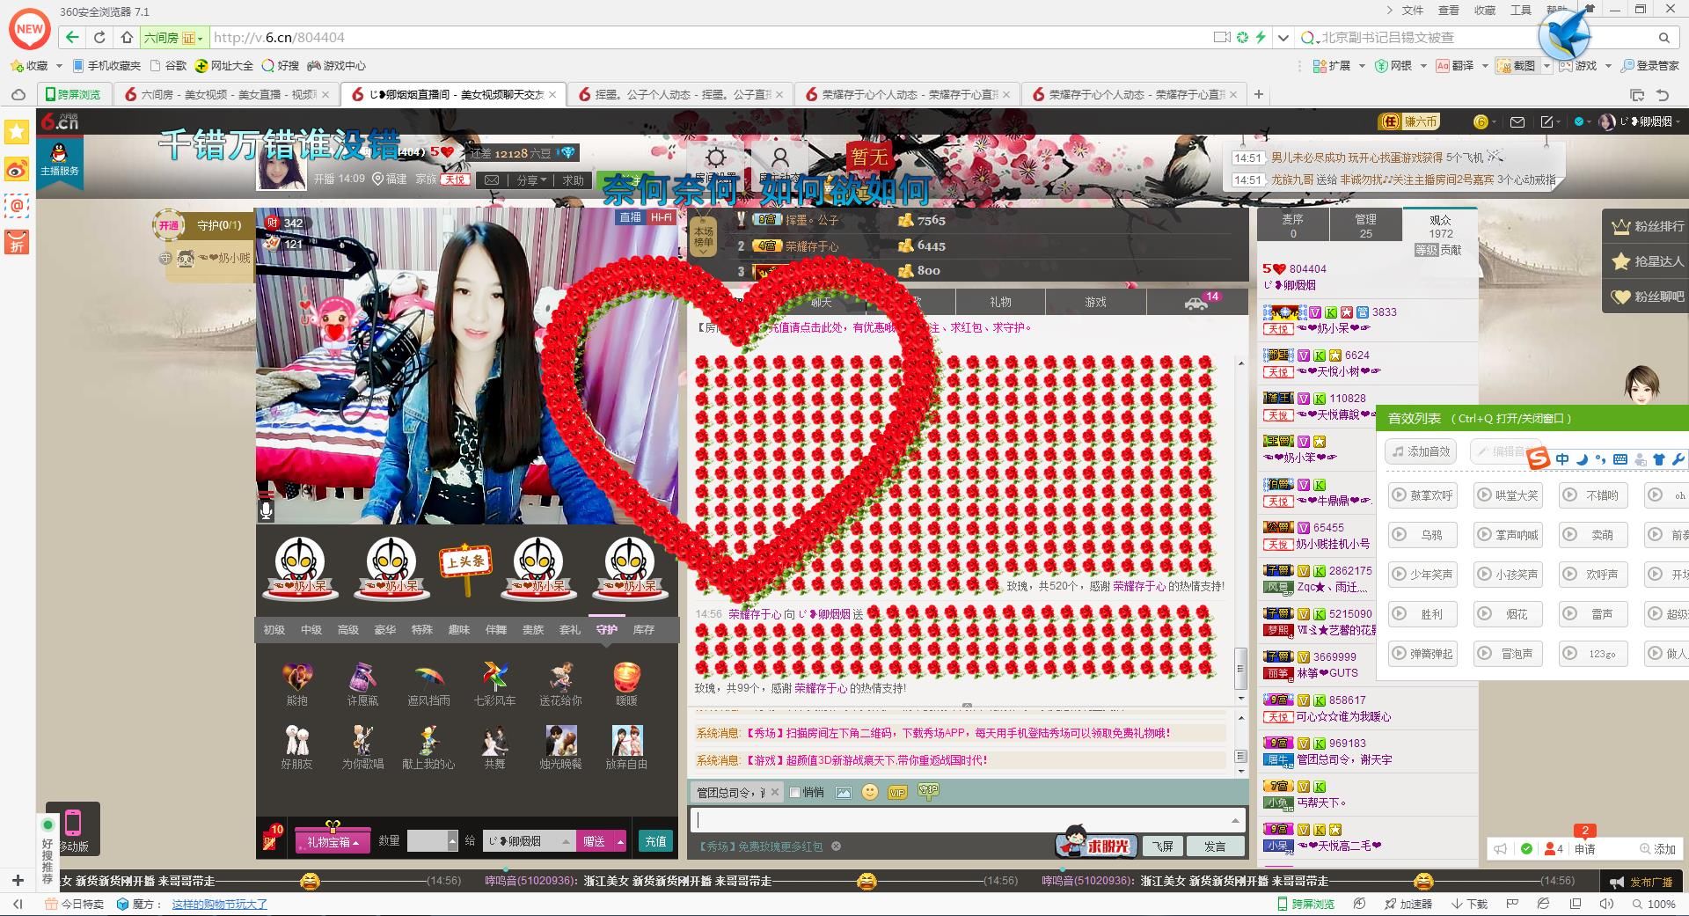Click the browser address bar URL
The width and height of the screenshot is (1689, 916).
pyautogui.click(x=280, y=38)
